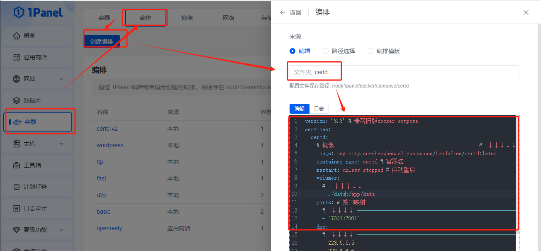541x251 pixels.
Task: Select the 编辑 source radio button
Action: (x=292, y=51)
